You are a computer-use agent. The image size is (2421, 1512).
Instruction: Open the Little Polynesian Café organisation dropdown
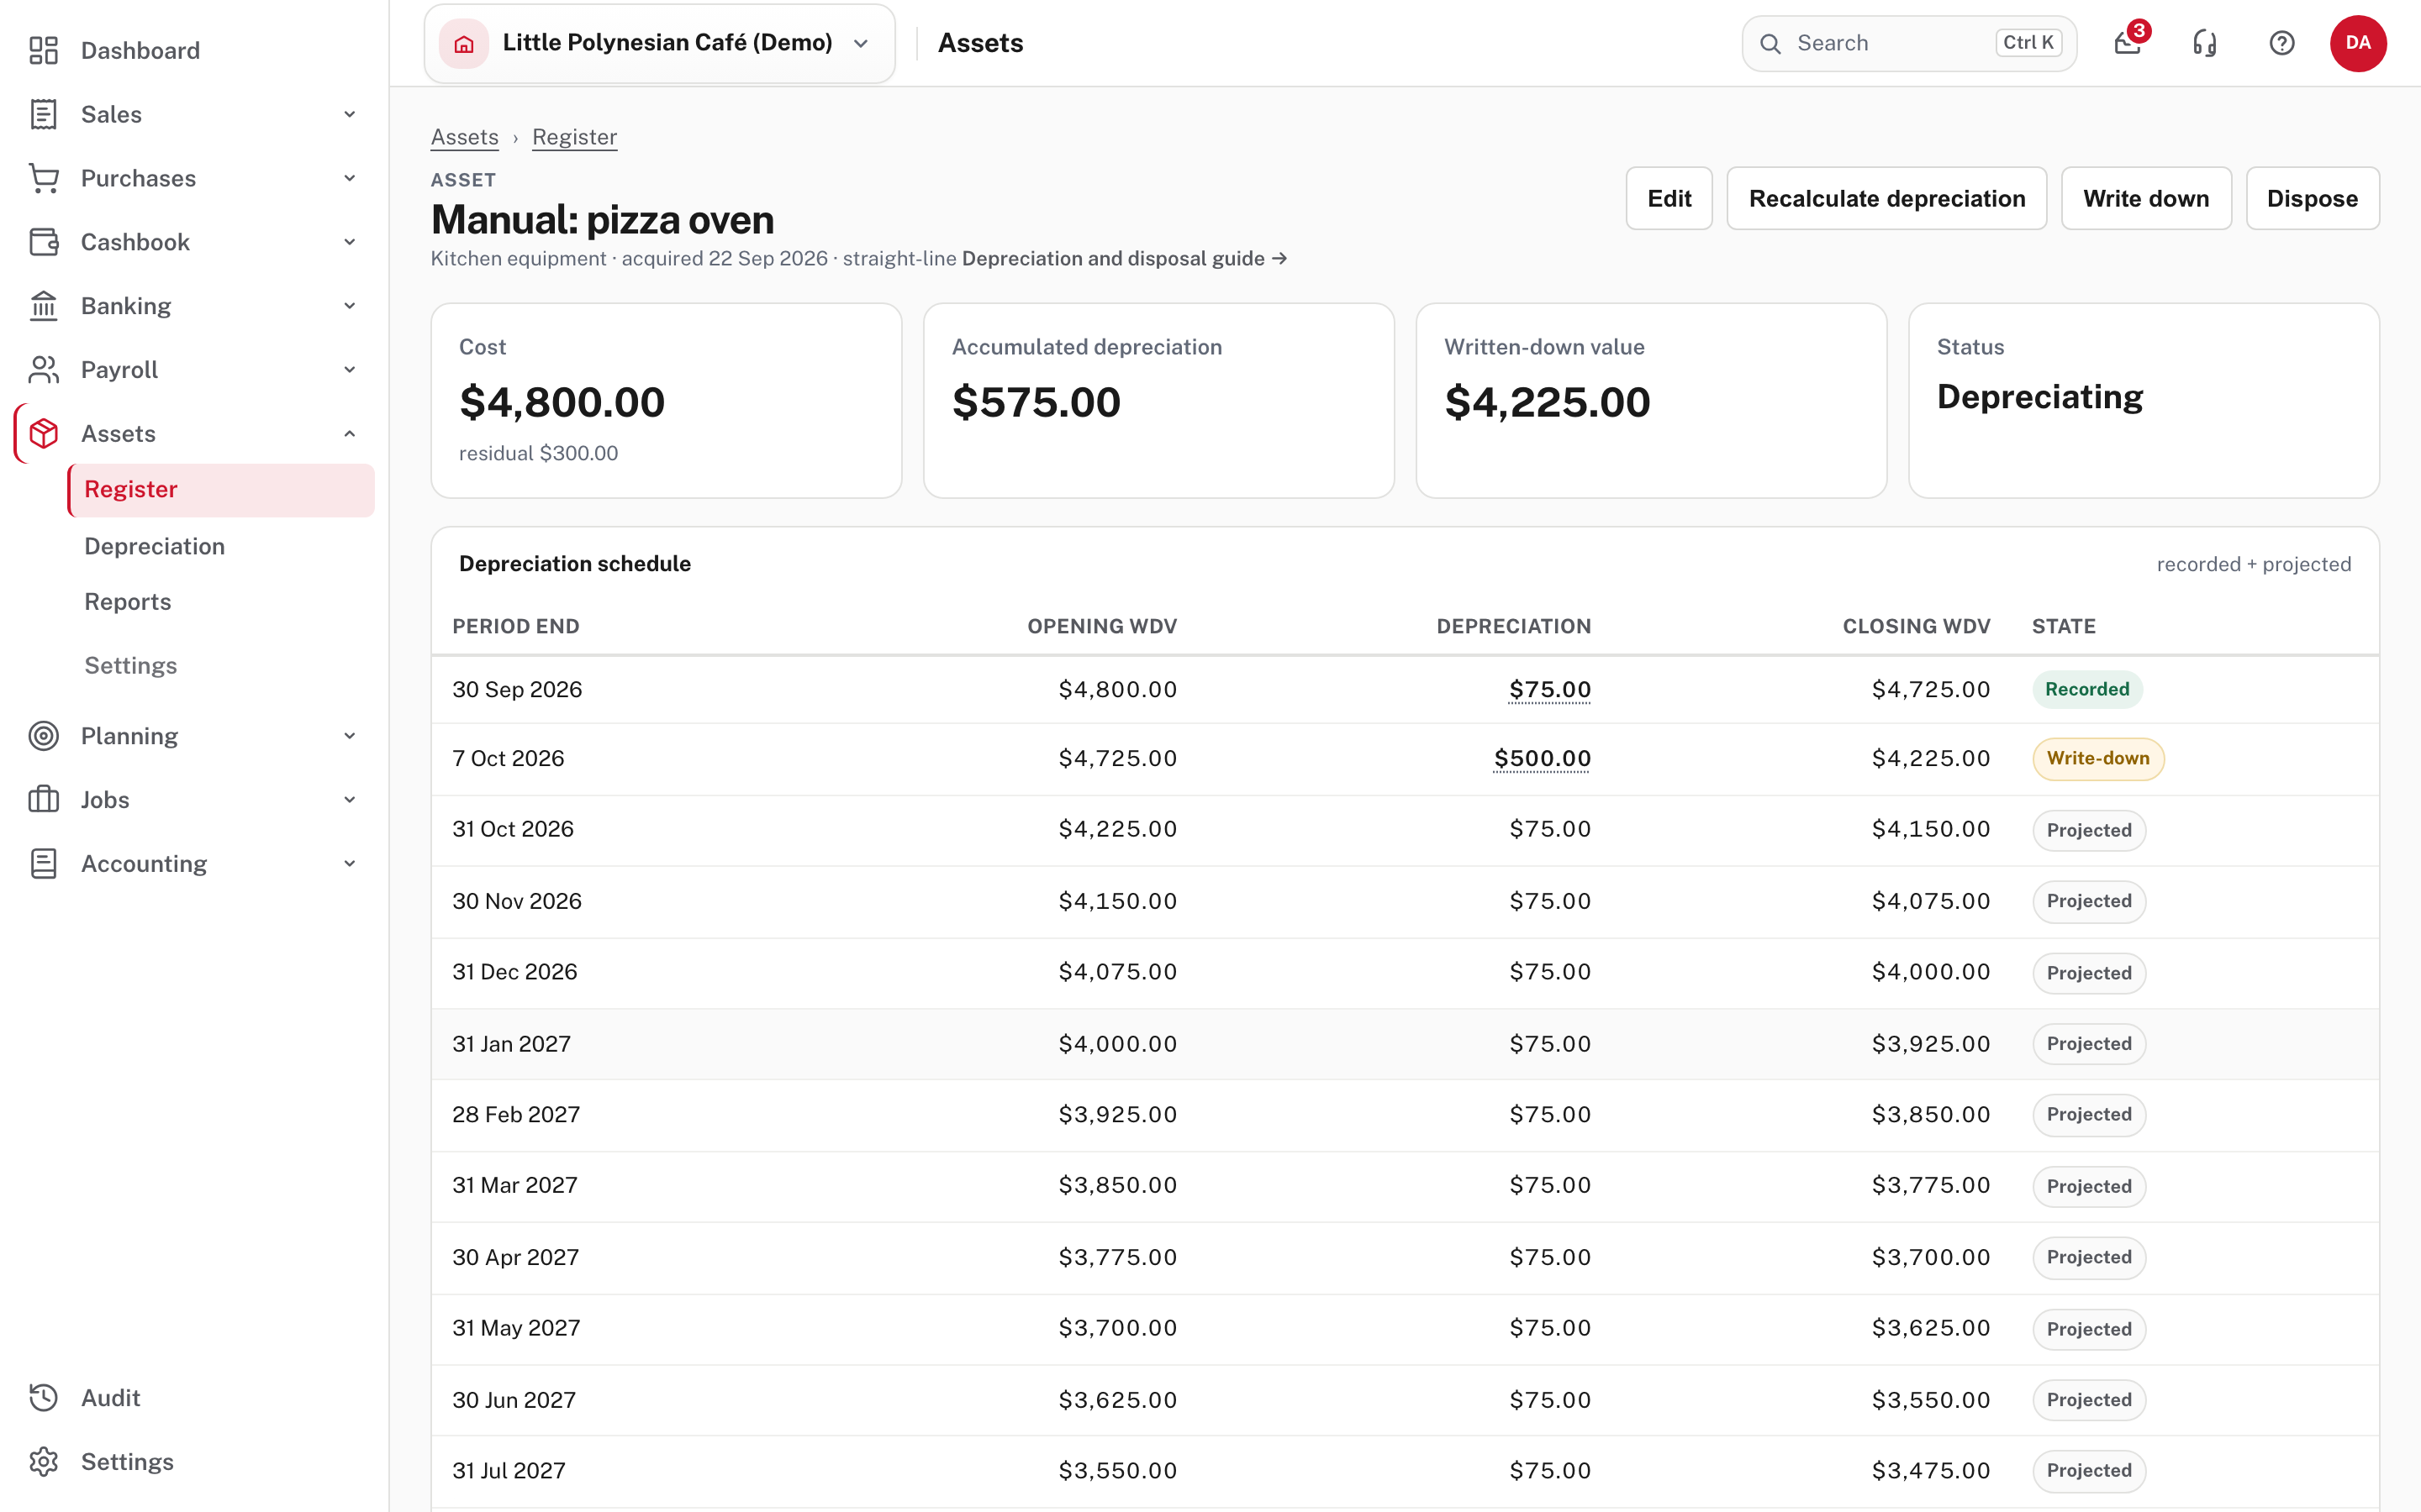point(659,43)
